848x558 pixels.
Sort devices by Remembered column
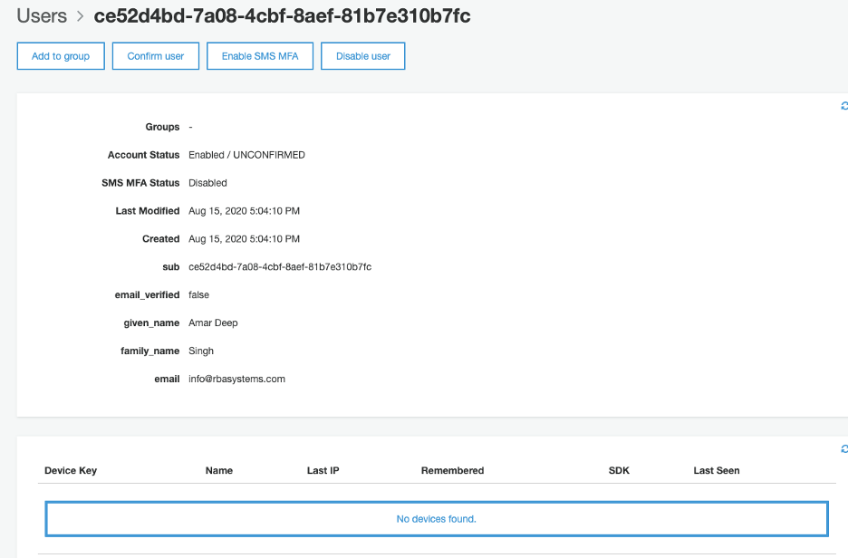tap(453, 470)
